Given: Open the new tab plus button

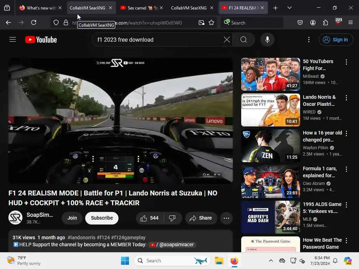Looking at the screenshot, I should pos(276,8).
